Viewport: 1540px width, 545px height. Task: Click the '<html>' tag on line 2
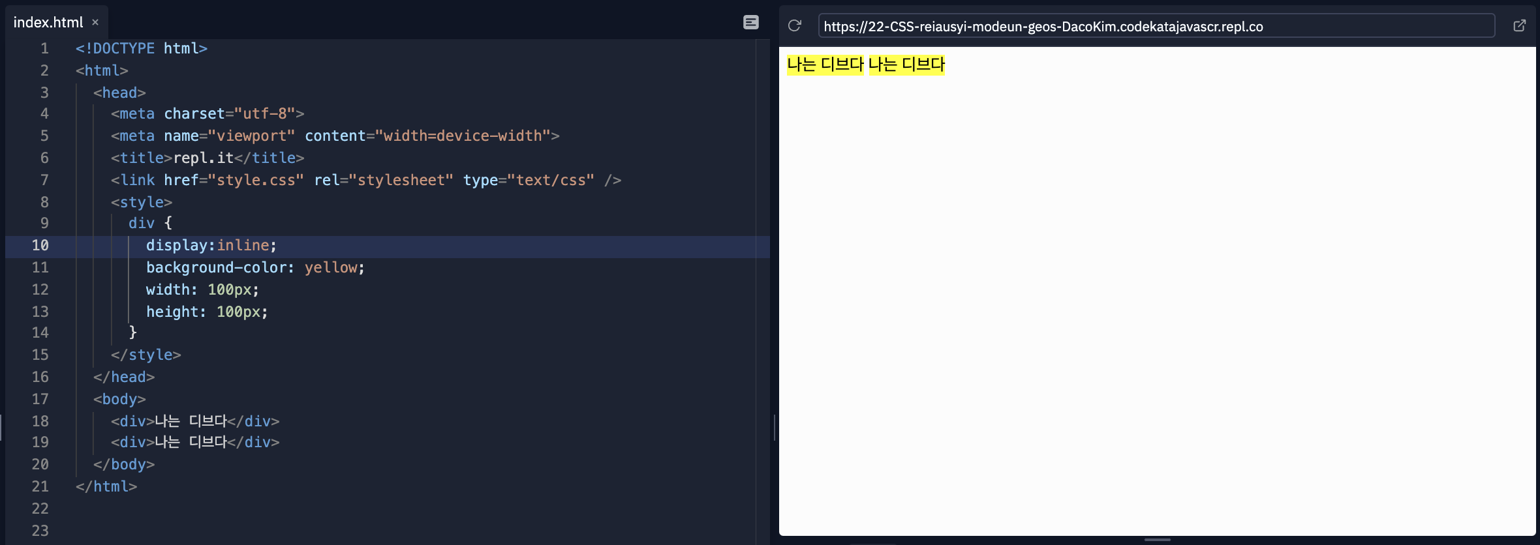click(102, 70)
